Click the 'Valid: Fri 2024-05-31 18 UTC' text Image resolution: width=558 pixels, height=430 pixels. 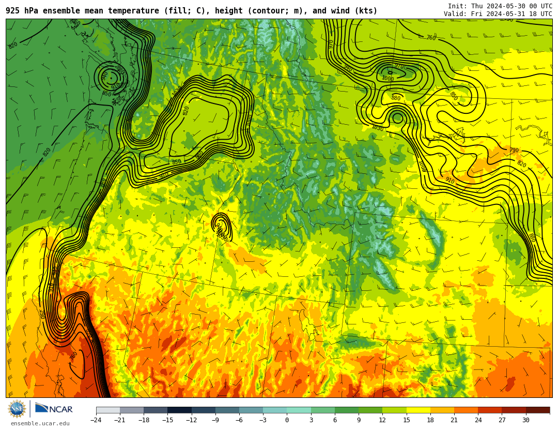click(x=498, y=14)
